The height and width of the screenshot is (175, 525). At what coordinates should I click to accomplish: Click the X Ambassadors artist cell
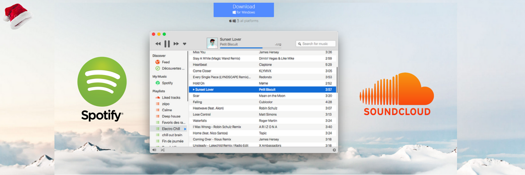click(x=271, y=145)
